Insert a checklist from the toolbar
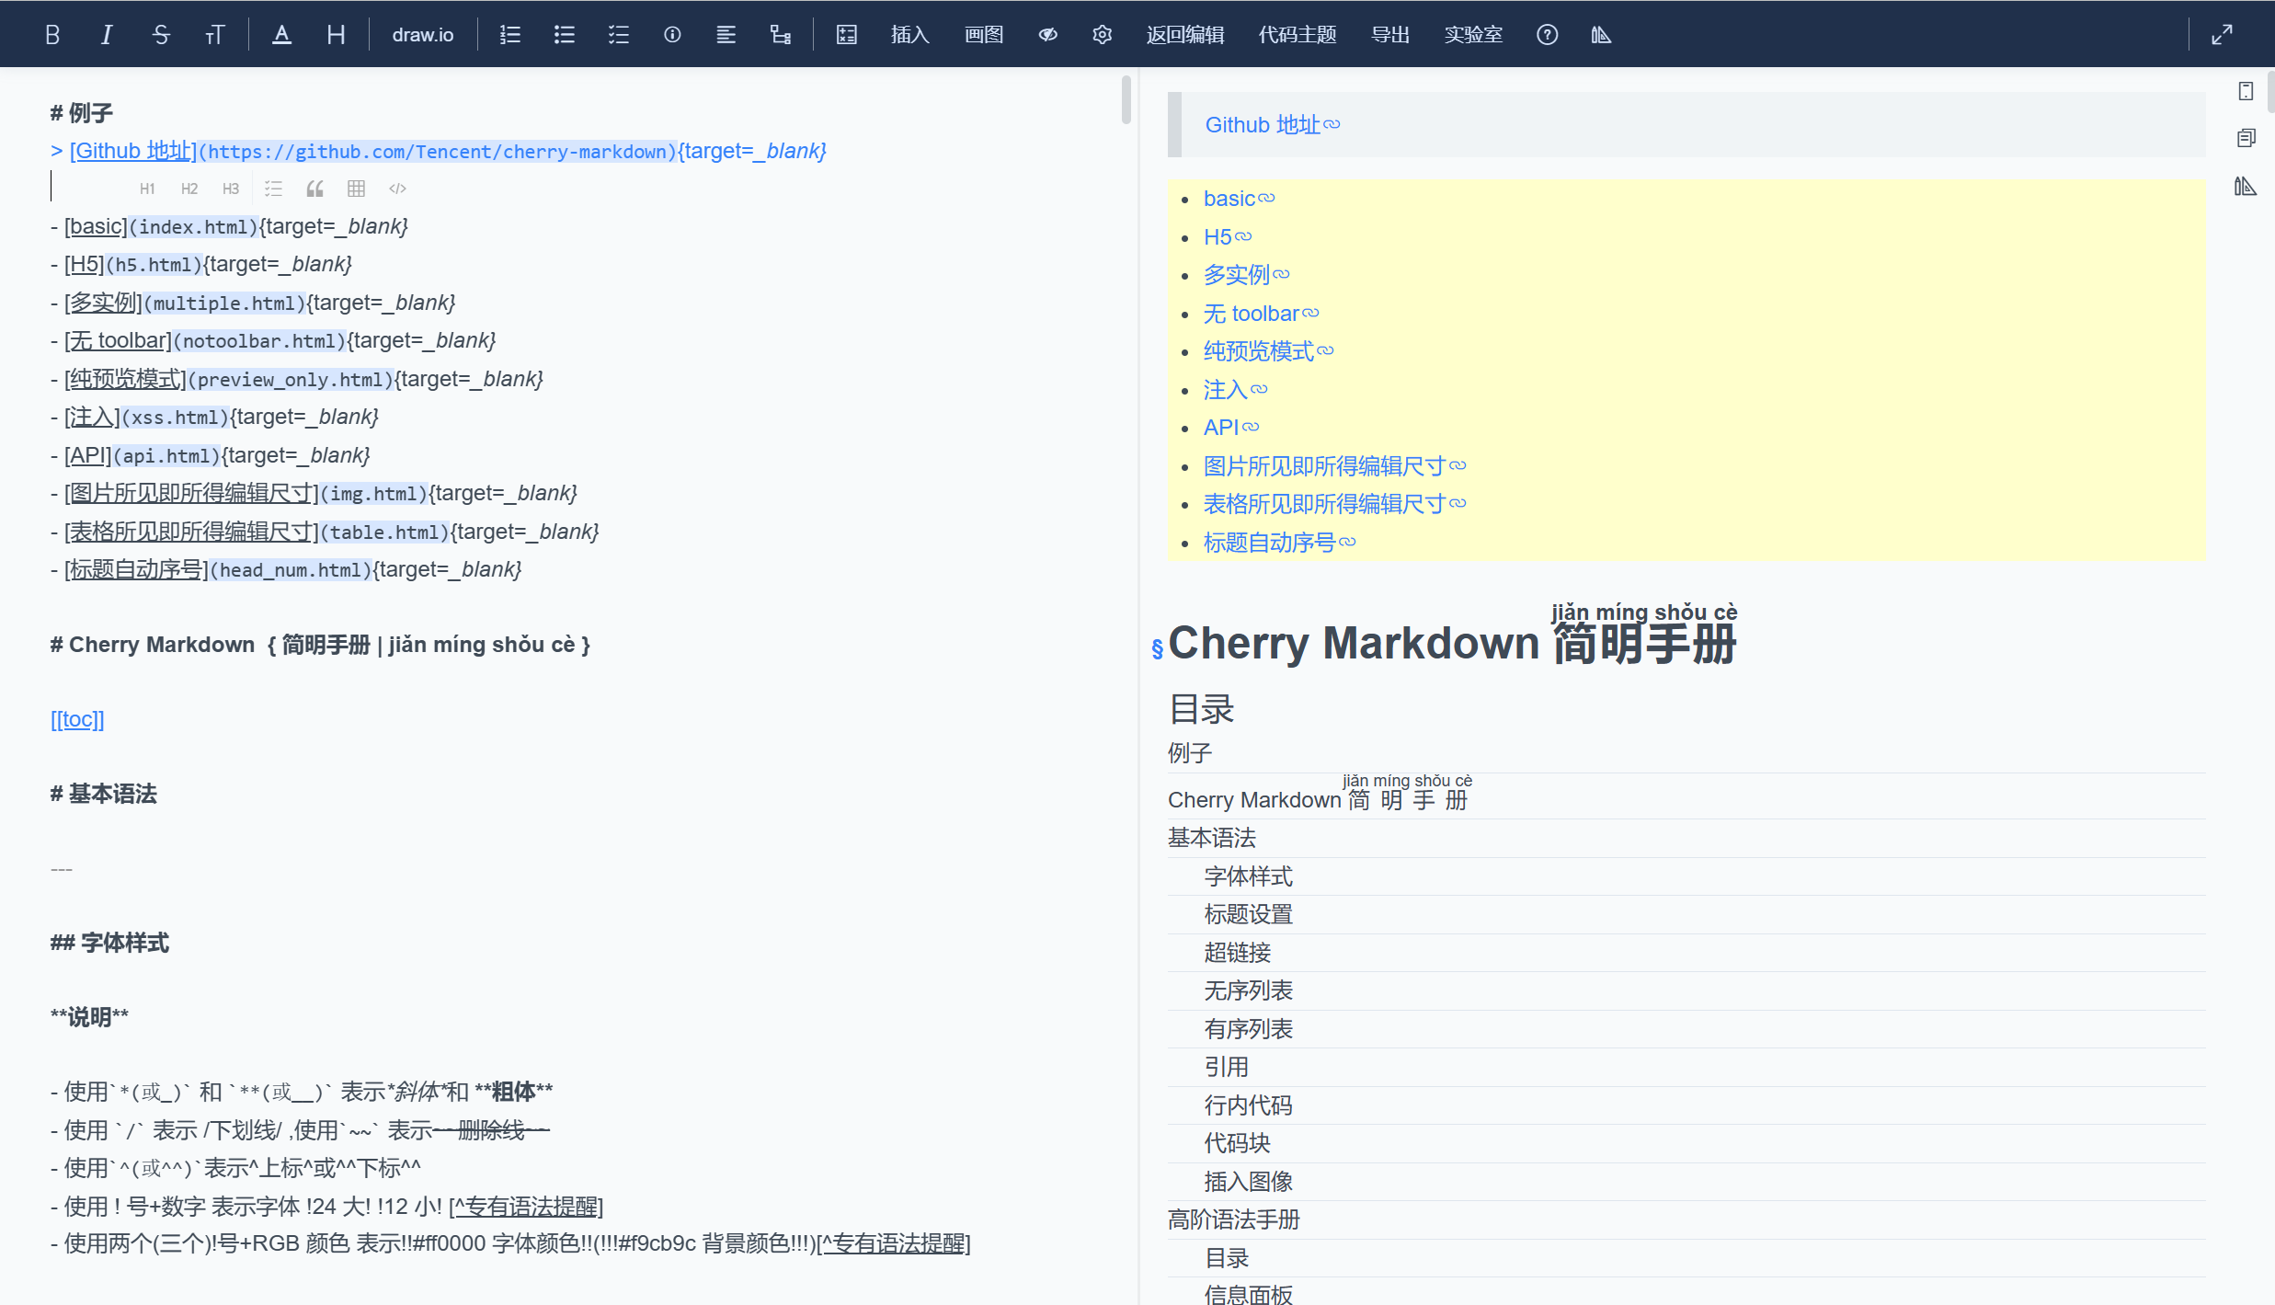This screenshot has height=1305, width=2275. pyautogui.click(x=618, y=34)
